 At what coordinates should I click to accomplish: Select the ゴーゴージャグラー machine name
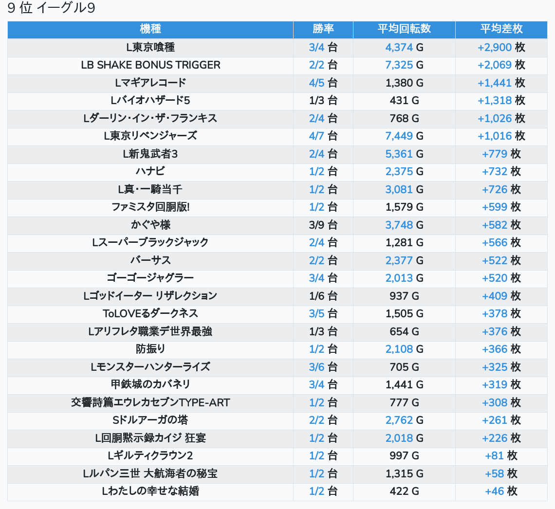pyautogui.click(x=150, y=278)
